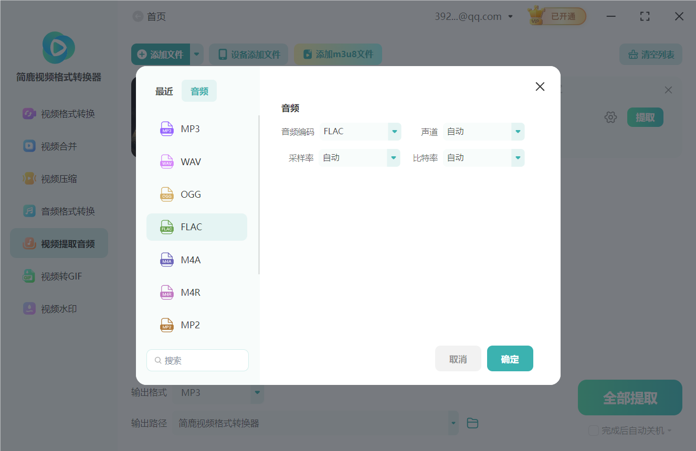Select the 音频 tab

pyautogui.click(x=199, y=90)
